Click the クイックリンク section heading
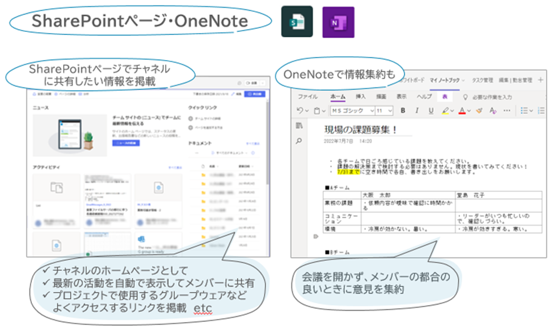Viewport: 554px width, 327px height. click(203, 108)
